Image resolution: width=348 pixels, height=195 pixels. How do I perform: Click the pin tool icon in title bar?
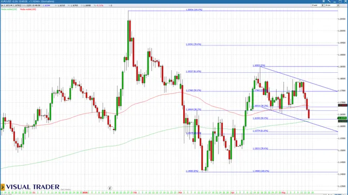click(x=329, y=2)
